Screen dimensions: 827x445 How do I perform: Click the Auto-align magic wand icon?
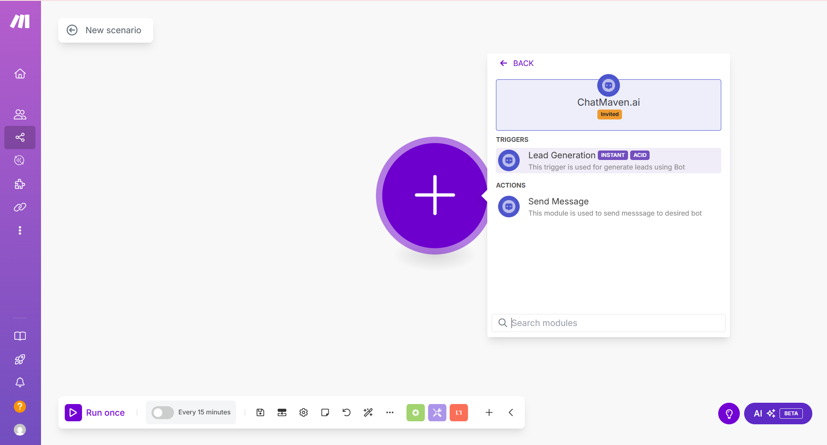(x=368, y=413)
